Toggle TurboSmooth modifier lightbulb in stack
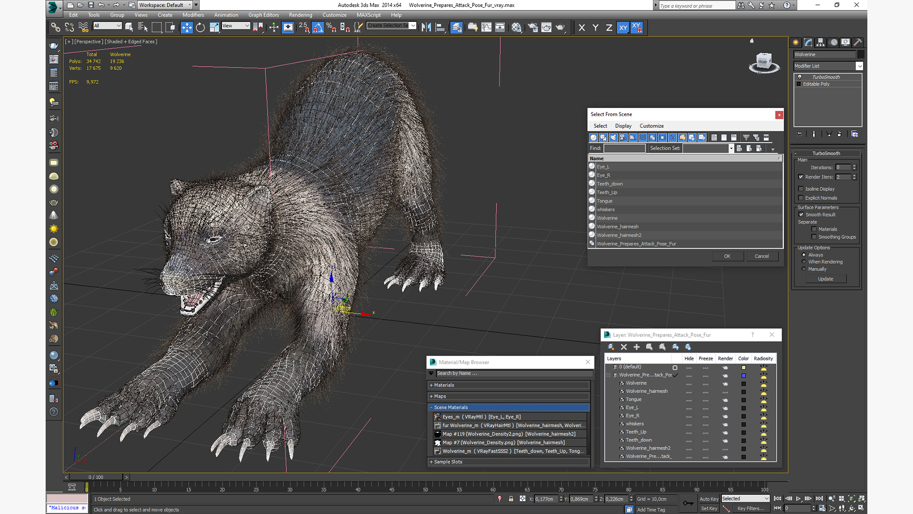Image resolution: width=913 pixels, height=514 pixels. coord(800,77)
